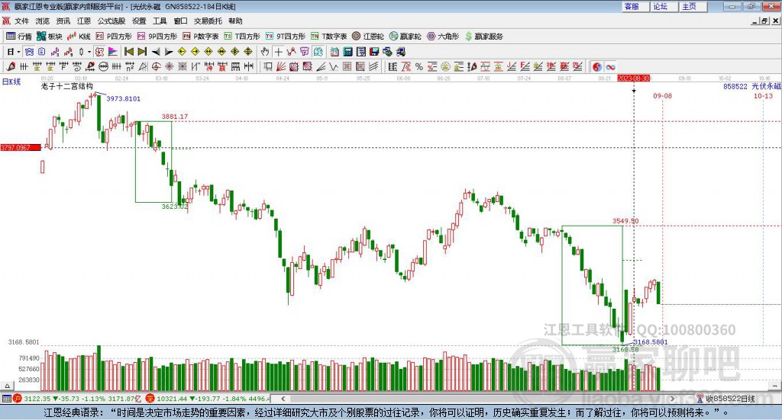Click the highlighted 2023-08-30 date marker
782x420 pixels.
click(x=633, y=79)
